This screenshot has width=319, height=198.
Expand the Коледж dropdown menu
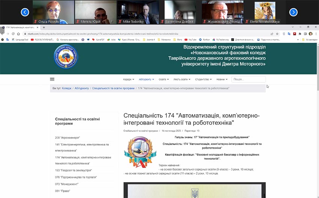point(128,79)
